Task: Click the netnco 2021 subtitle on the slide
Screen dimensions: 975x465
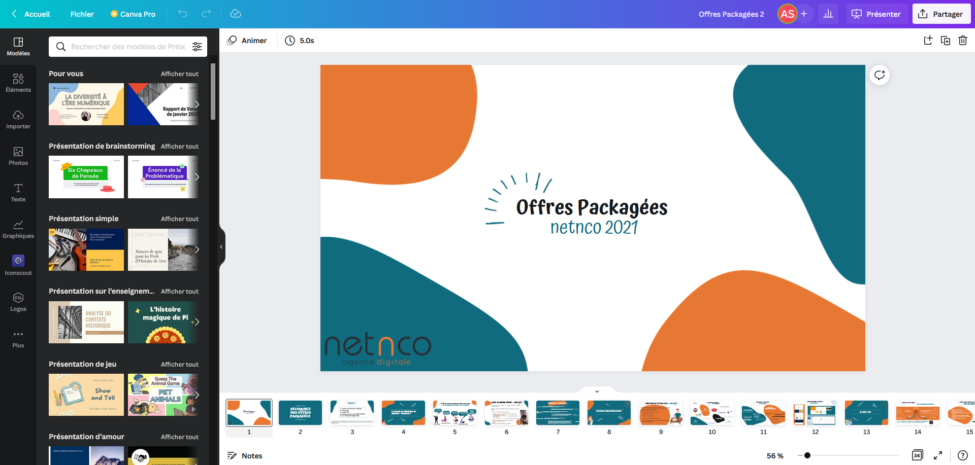Action: click(x=594, y=227)
